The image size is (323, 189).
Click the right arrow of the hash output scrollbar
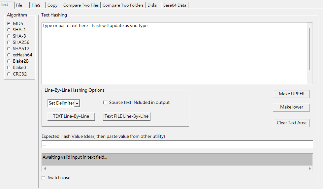310,169
